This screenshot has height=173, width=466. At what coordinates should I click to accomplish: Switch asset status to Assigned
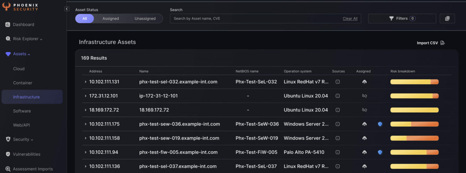[x=110, y=18]
